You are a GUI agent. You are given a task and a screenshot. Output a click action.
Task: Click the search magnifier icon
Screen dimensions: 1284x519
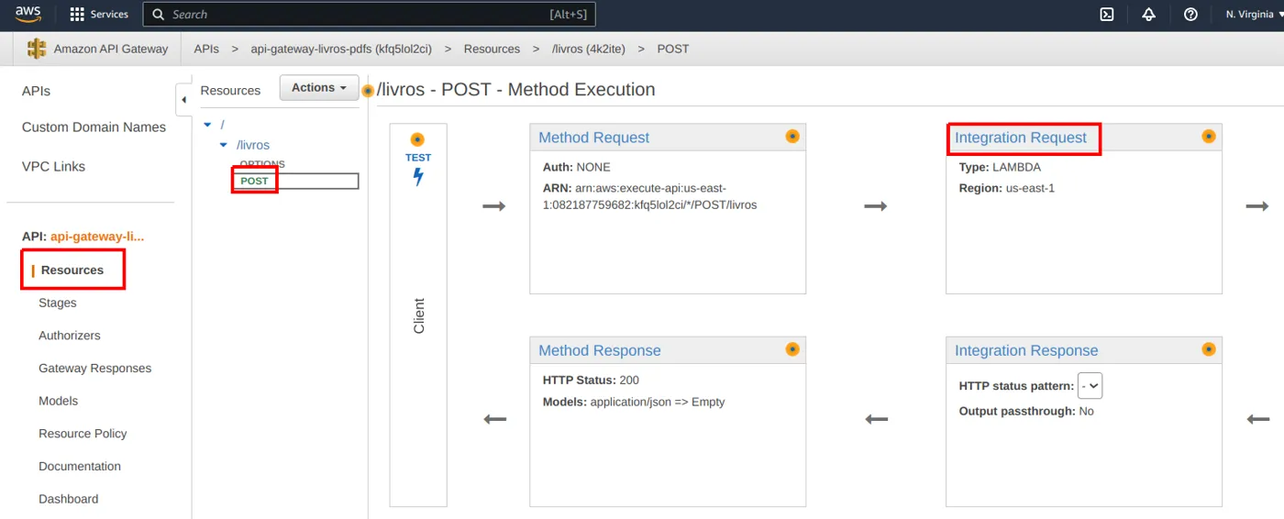tap(159, 15)
